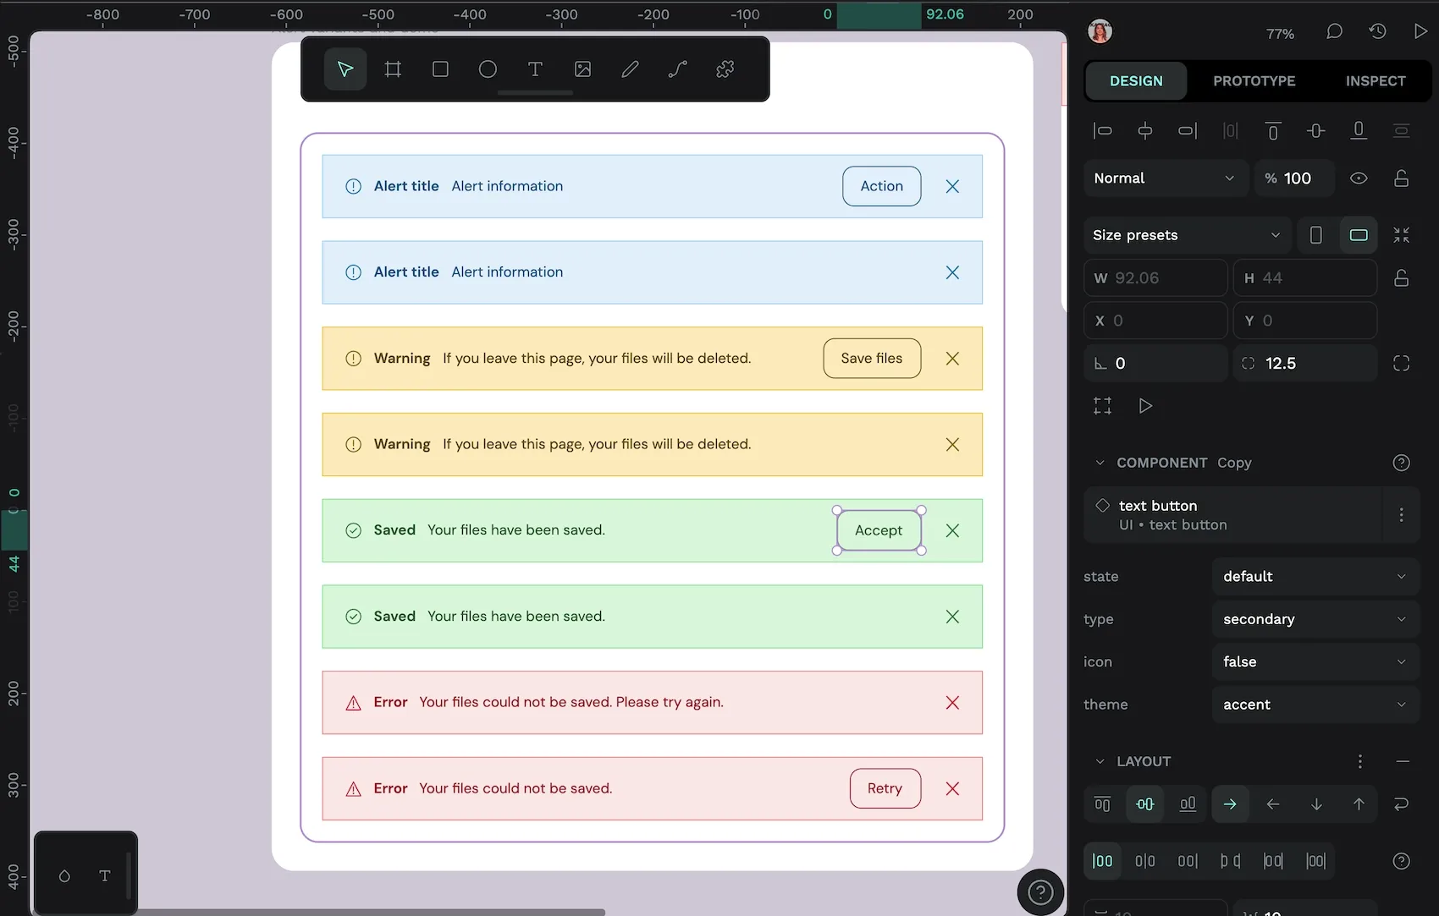The height and width of the screenshot is (916, 1439).
Task: Collapse the COMPONENT section
Action: click(1100, 463)
